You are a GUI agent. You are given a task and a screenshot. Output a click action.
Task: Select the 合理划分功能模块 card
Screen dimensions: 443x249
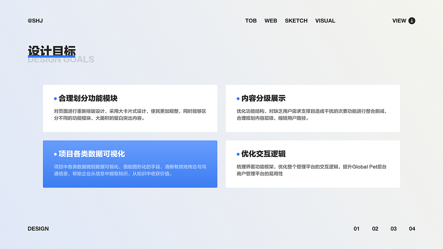130,108
